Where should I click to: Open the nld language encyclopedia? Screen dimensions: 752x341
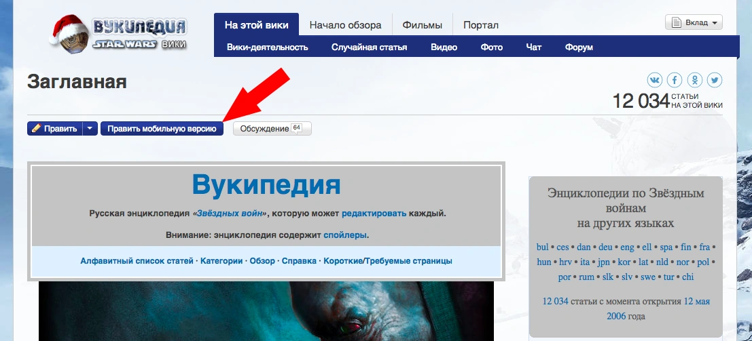tap(662, 262)
